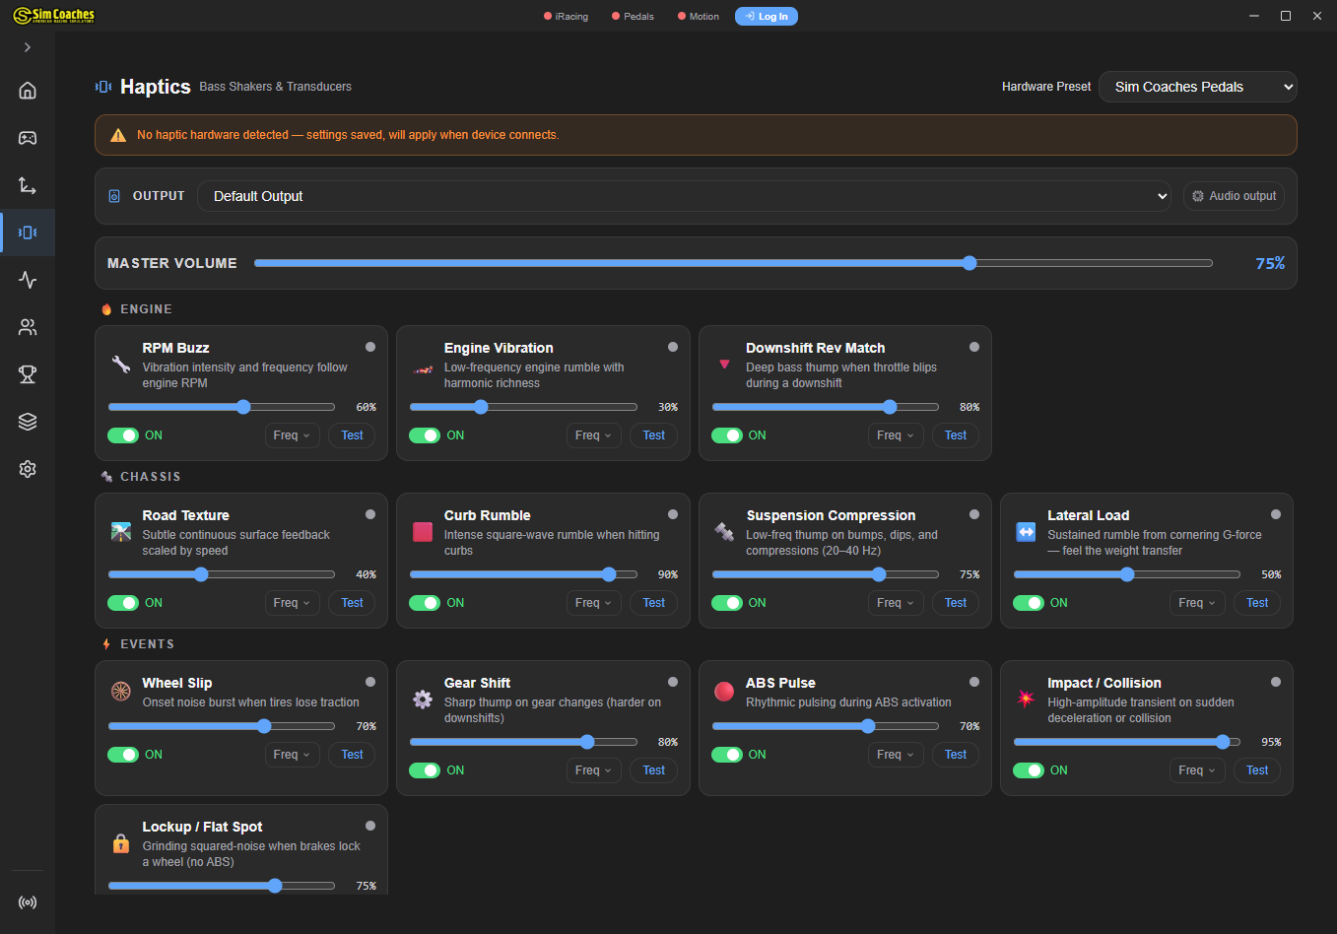Open the Hardware Preset dropdown
Image resolution: width=1337 pixels, height=934 pixels.
[x=1197, y=87]
